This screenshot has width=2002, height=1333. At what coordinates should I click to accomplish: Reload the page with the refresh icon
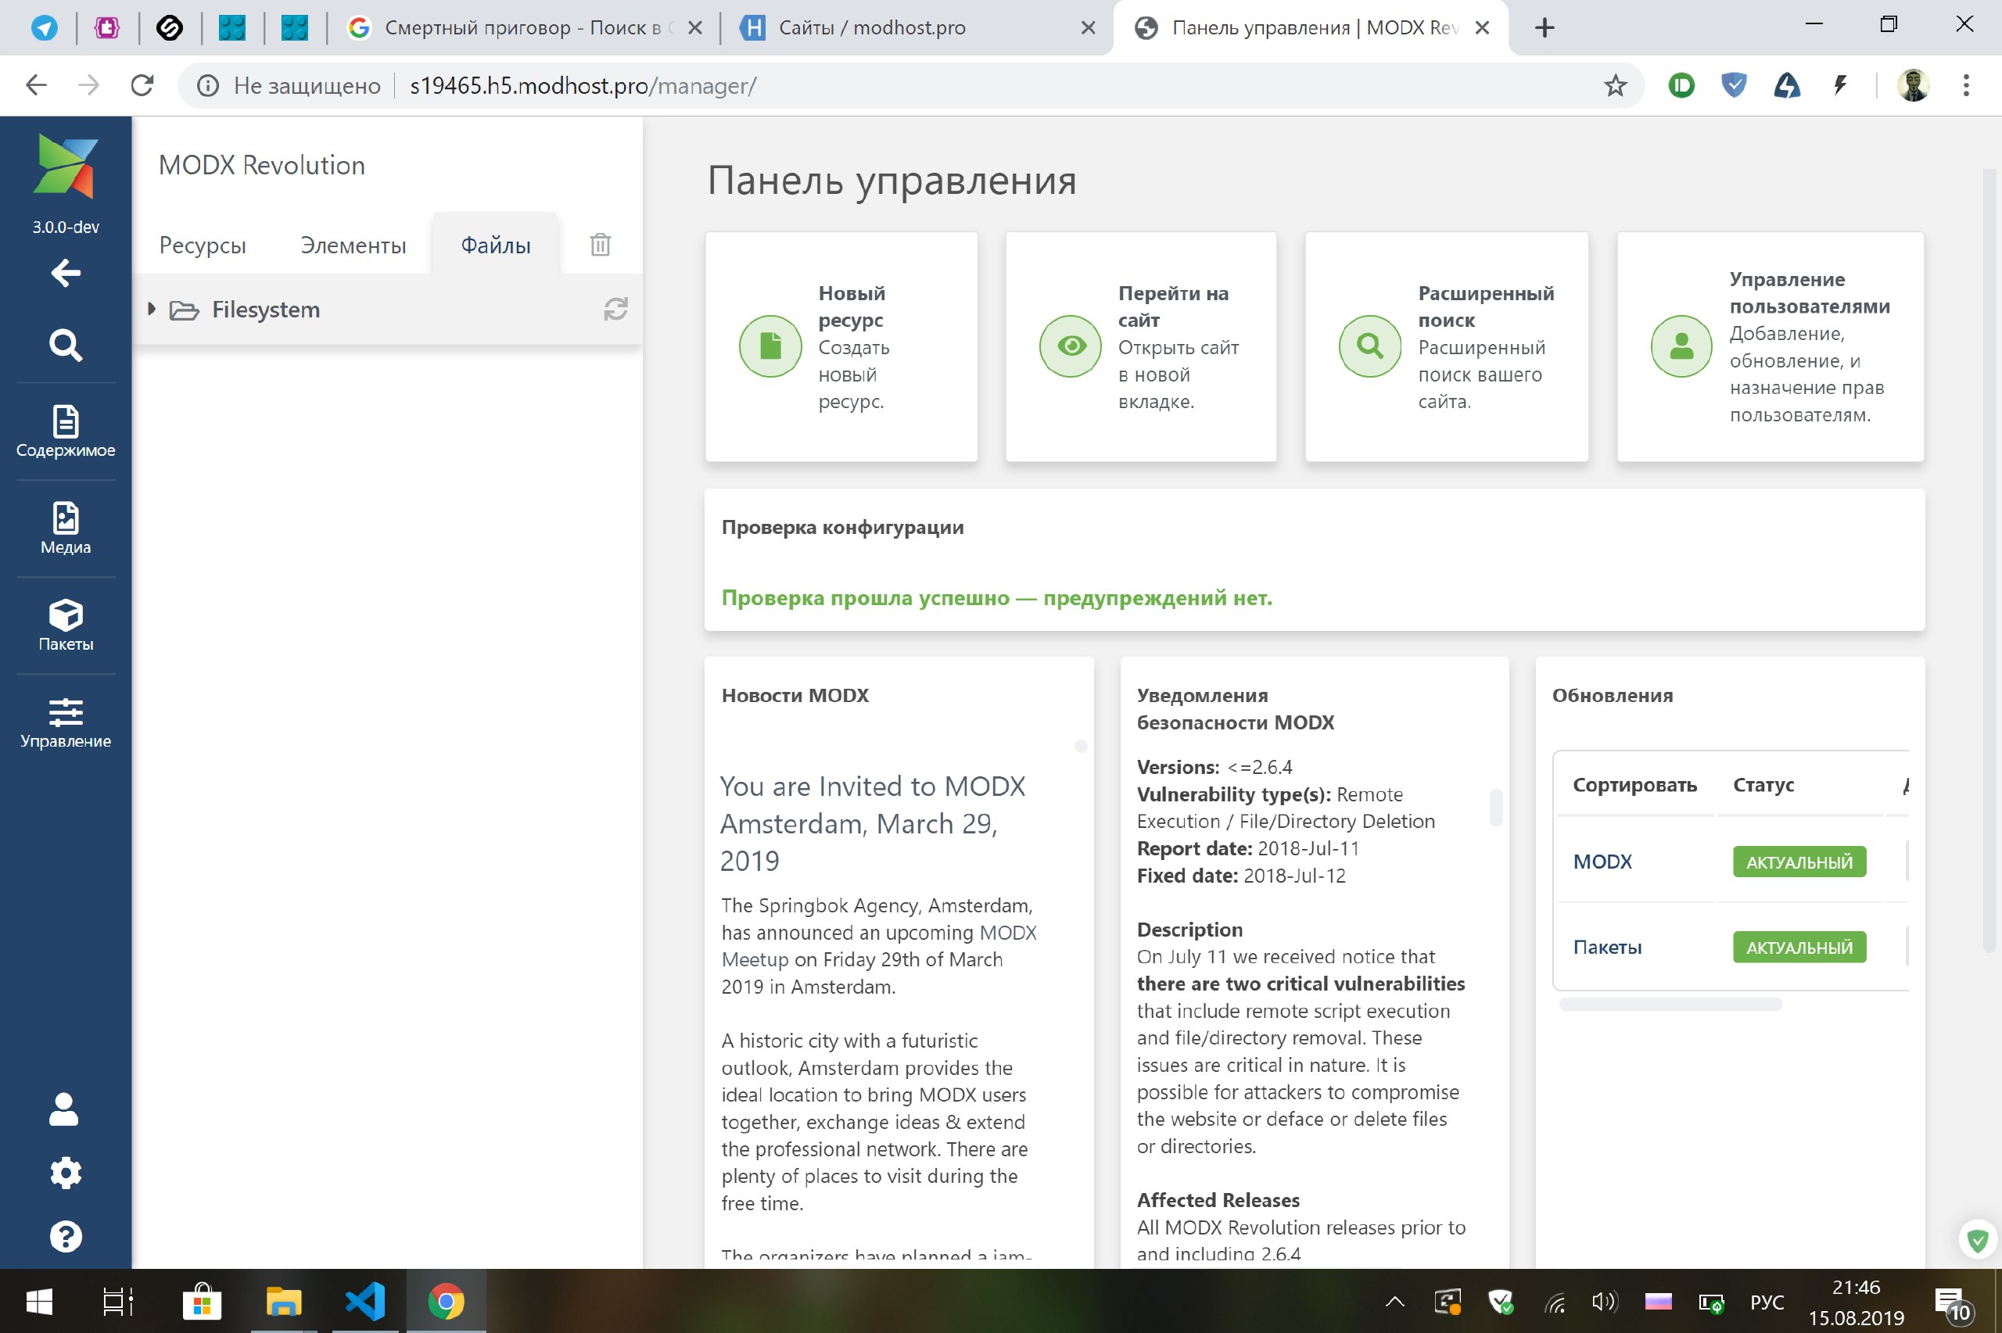point(142,85)
